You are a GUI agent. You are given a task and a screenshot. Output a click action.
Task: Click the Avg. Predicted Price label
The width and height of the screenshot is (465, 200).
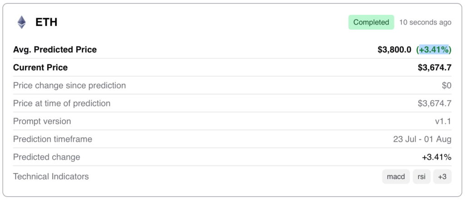55,49
